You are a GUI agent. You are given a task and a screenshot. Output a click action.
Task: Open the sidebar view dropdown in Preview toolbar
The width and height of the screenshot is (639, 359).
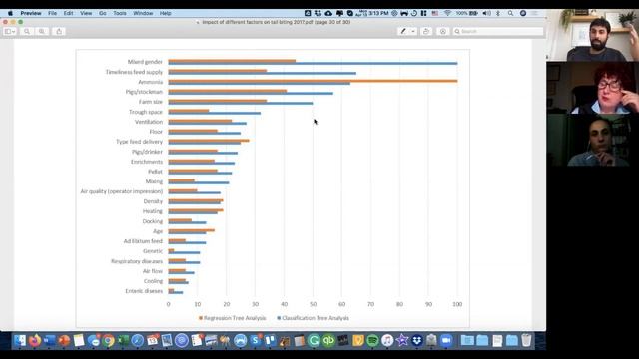[10, 31]
